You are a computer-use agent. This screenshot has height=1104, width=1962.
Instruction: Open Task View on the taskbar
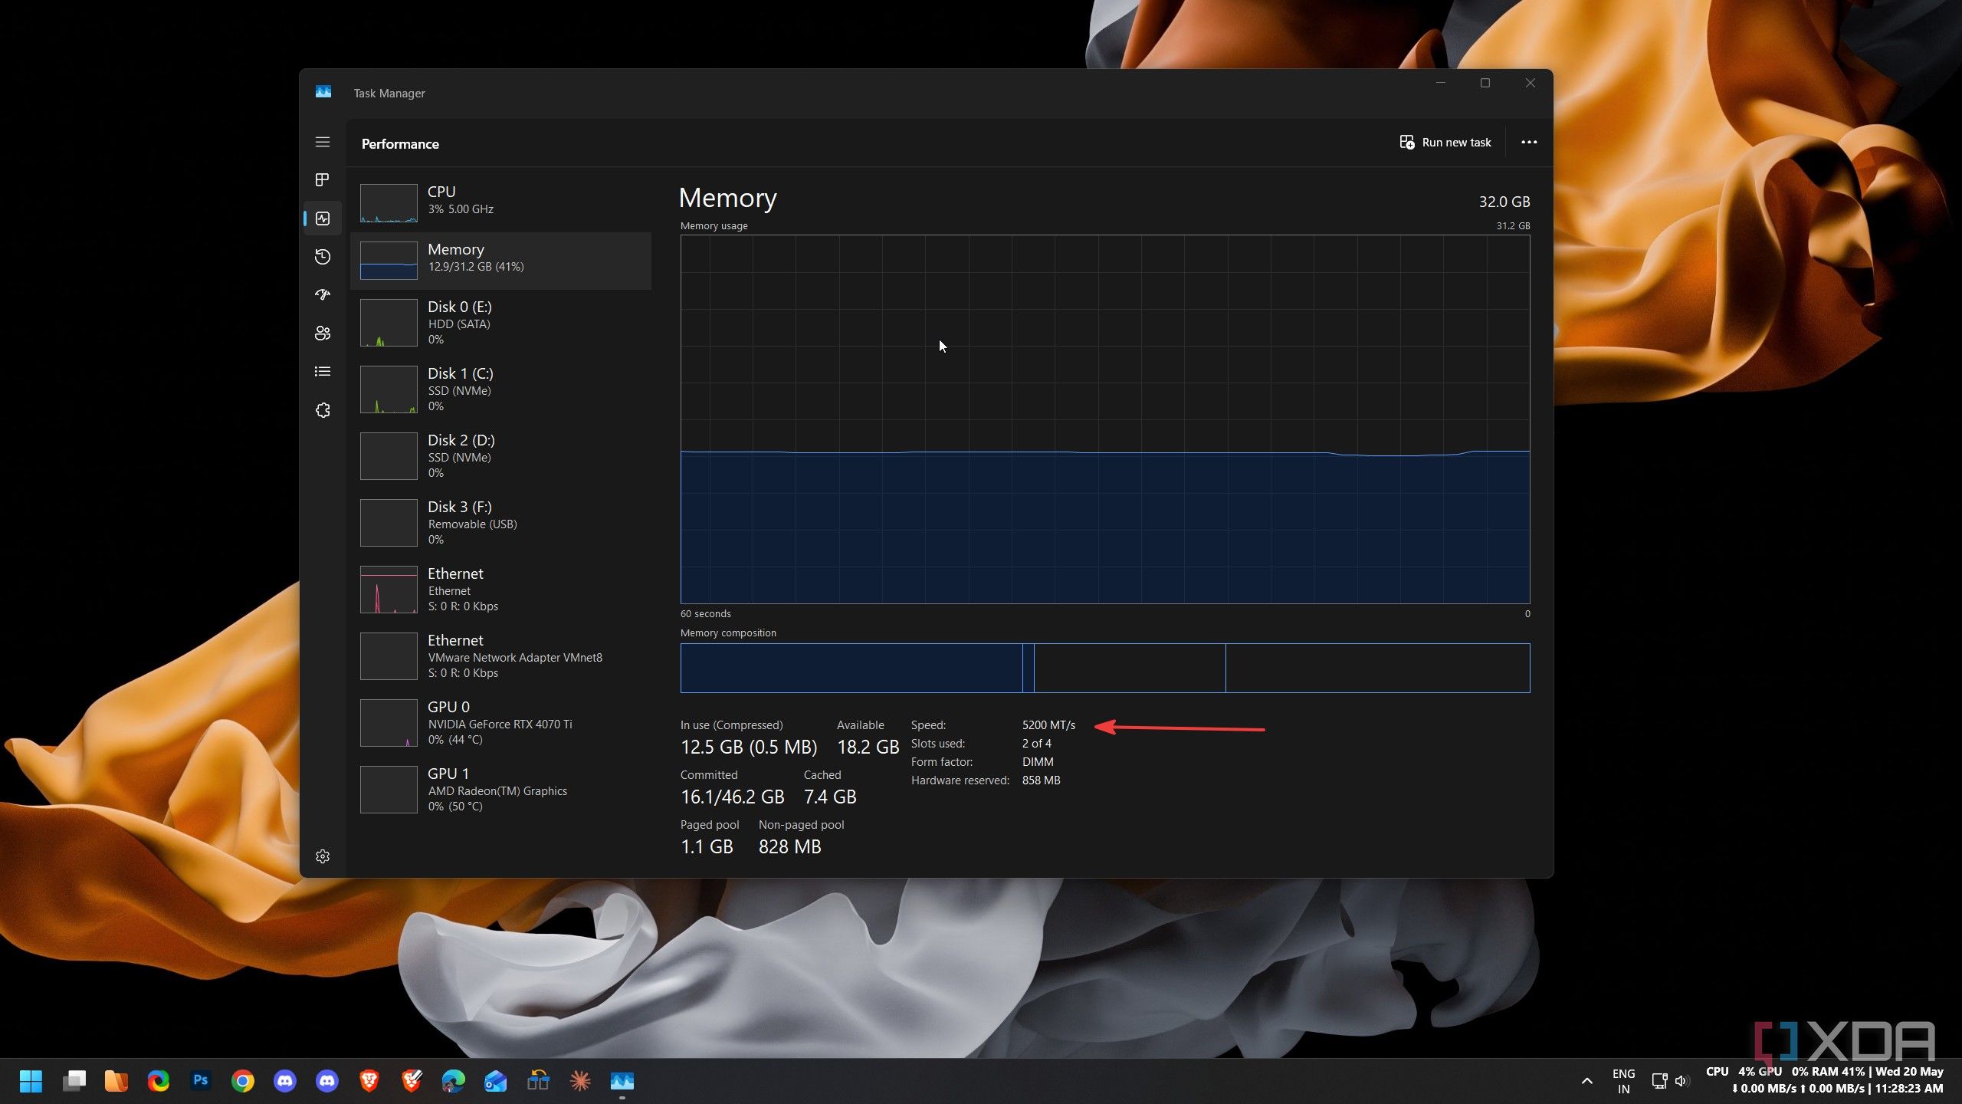pos(74,1081)
